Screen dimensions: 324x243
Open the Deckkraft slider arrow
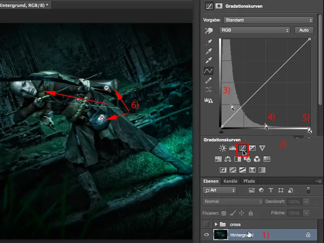pyautogui.click(x=307, y=201)
